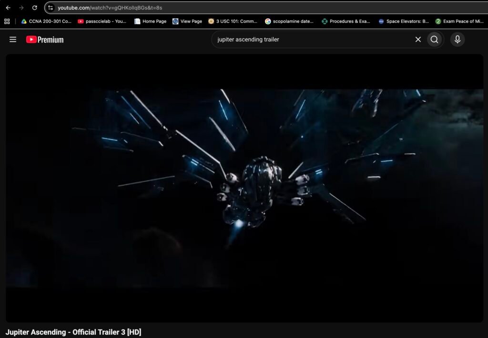Open scopolamine date Google bookmark
488x338 pixels.
pyautogui.click(x=289, y=21)
